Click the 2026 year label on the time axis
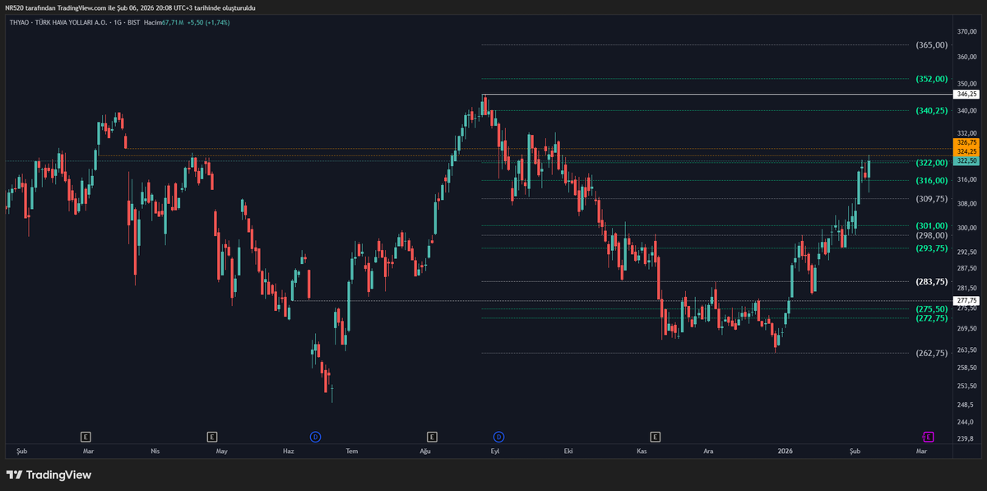The width and height of the screenshot is (987, 491). [785, 452]
